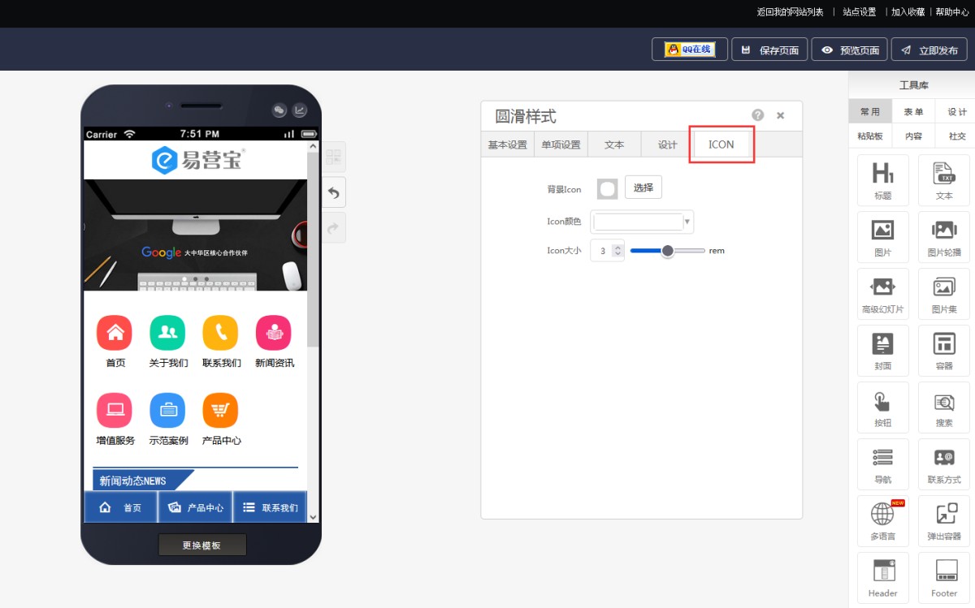Tap 联系我们 in phone bottom navigation
This screenshot has height=608, width=975.
pyautogui.click(x=271, y=507)
